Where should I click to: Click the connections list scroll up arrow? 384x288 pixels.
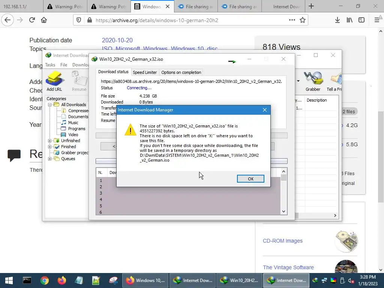[283, 171]
